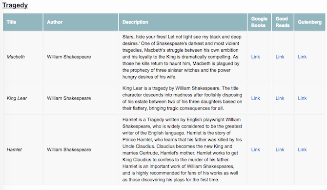Click the Tragedy heading
The image size is (327, 190).
pyautogui.click(x=15, y=5)
